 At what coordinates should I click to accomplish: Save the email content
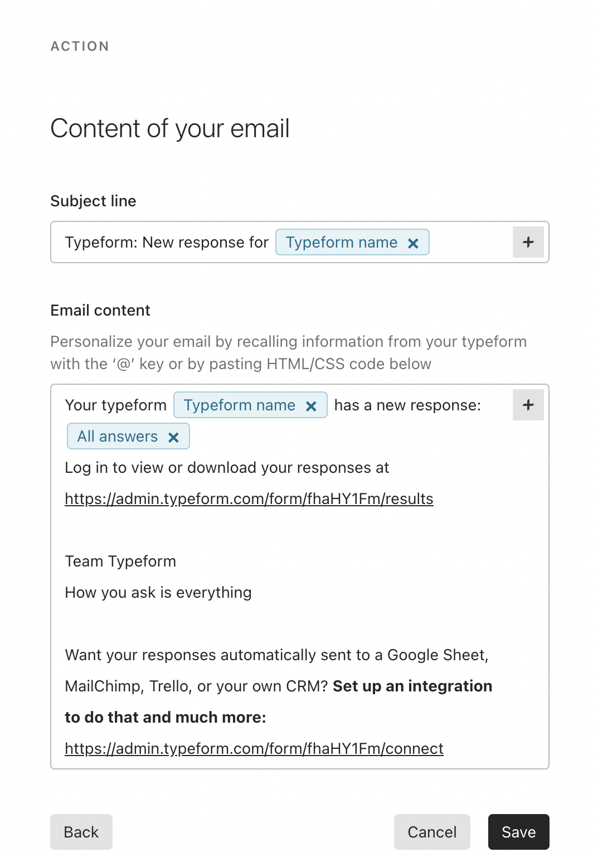click(518, 832)
